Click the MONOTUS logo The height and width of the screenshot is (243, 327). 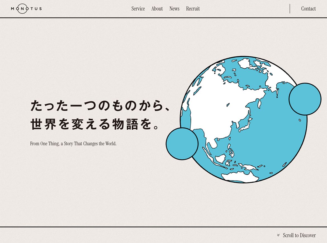[26, 9]
